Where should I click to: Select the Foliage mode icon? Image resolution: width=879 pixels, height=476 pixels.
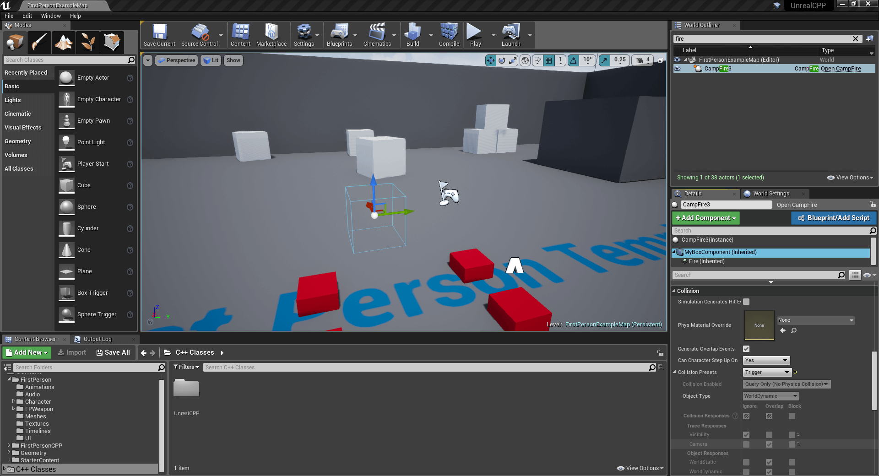tap(88, 43)
